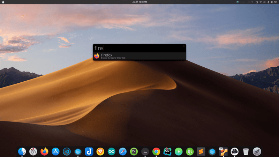This screenshot has width=279, height=157.
Task: Open CLion from the dock
Action: click(167, 151)
